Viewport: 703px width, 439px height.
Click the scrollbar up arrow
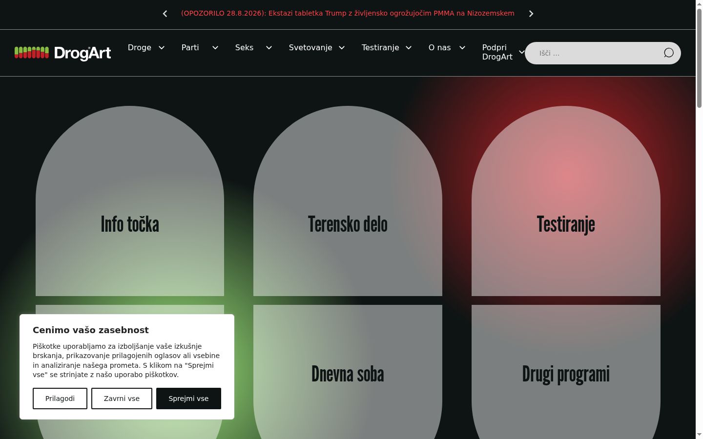(x=699, y=4)
